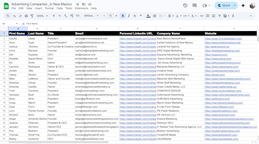Open Gemini sparkle assistant

[x=243, y=5]
